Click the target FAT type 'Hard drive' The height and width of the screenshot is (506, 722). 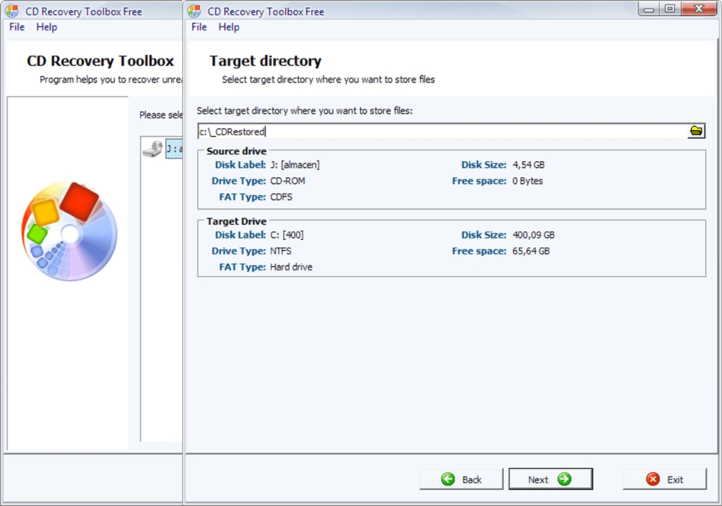click(x=291, y=267)
